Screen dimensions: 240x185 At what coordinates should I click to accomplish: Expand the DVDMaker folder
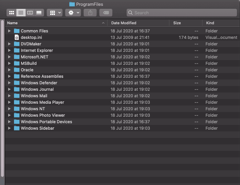pos(9,44)
